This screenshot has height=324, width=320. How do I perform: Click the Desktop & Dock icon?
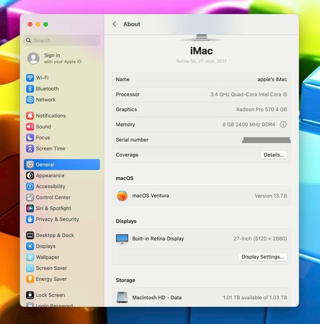[30, 235]
